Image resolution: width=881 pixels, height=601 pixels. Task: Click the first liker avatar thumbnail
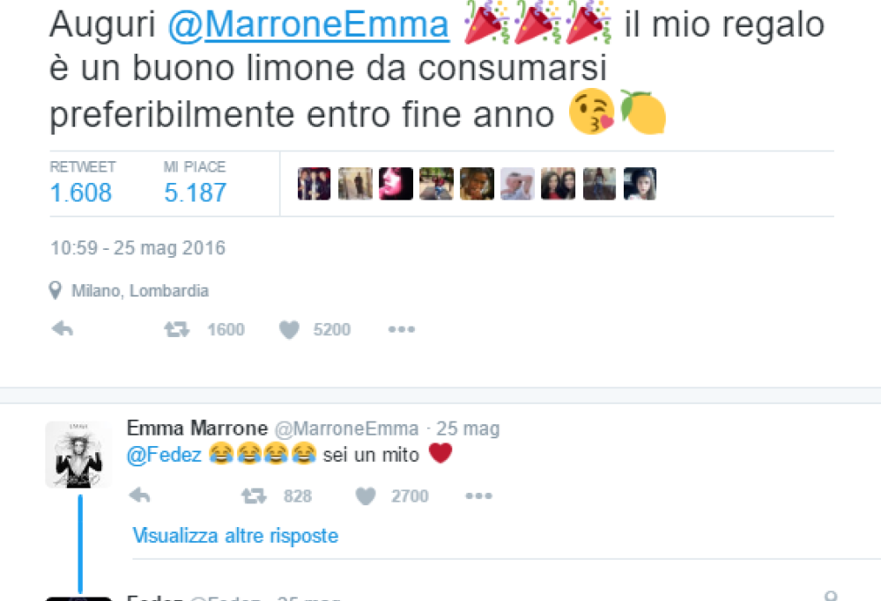[x=315, y=184]
